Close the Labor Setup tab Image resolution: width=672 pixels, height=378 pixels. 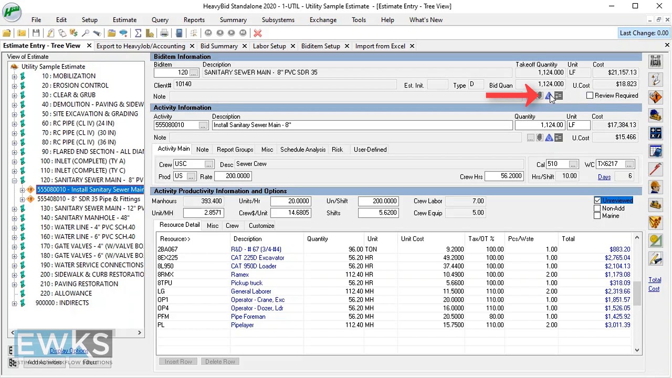point(292,46)
